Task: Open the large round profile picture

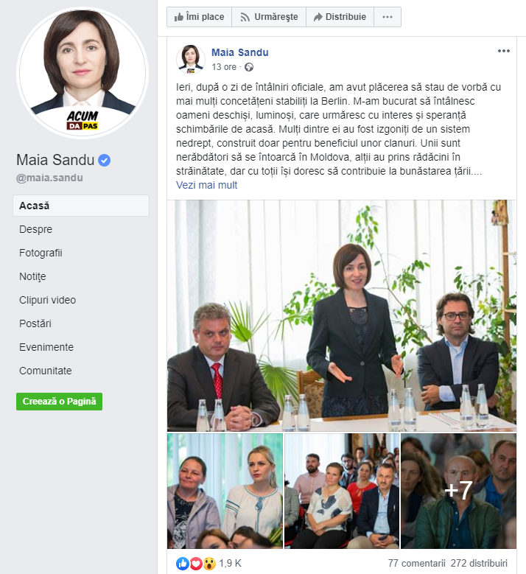Action: tap(83, 72)
